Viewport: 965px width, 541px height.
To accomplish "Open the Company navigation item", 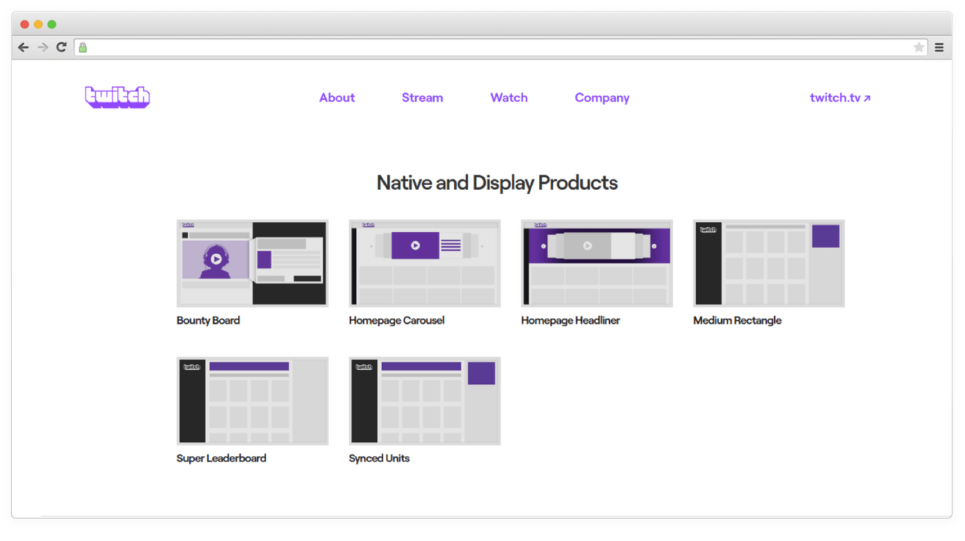I will click(602, 98).
